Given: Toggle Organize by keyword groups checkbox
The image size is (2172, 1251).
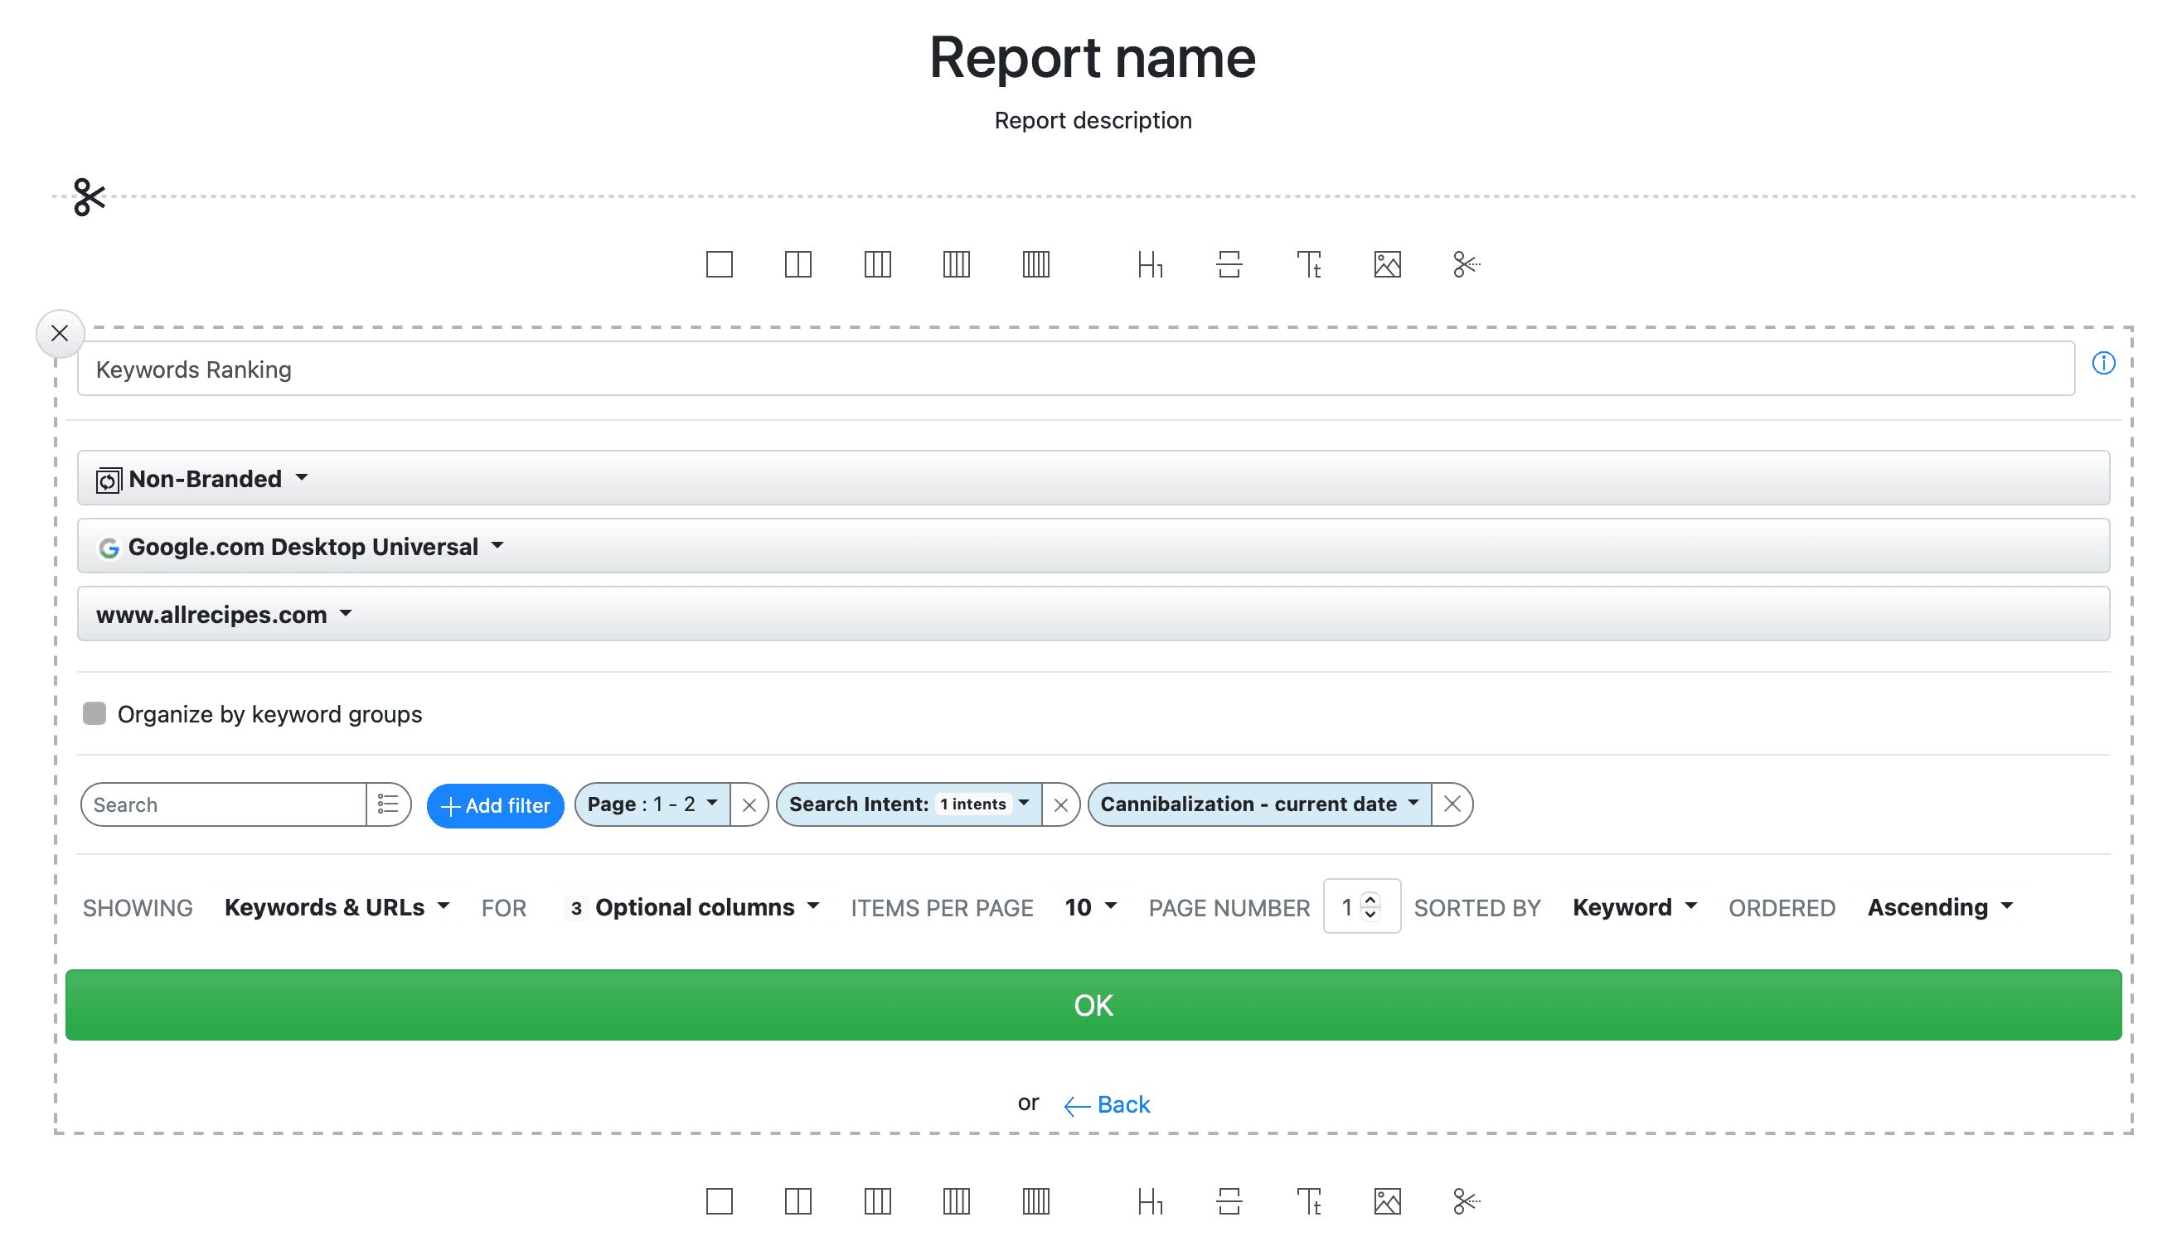Looking at the screenshot, I should 94,713.
